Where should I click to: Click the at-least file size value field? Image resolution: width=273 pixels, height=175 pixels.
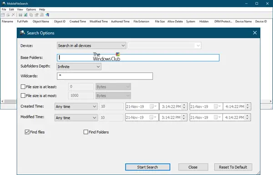tap(81, 87)
